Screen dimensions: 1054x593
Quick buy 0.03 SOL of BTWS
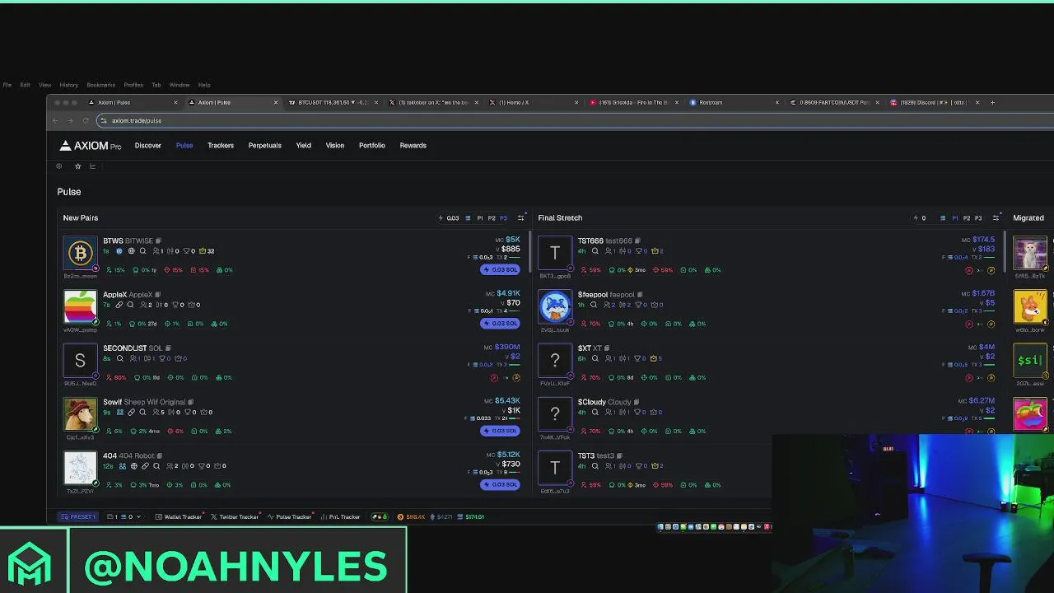coord(501,270)
